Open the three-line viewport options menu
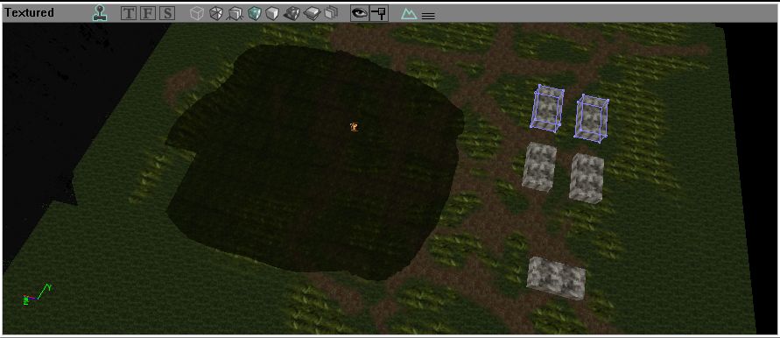This screenshot has height=338, width=780. (x=428, y=16)
